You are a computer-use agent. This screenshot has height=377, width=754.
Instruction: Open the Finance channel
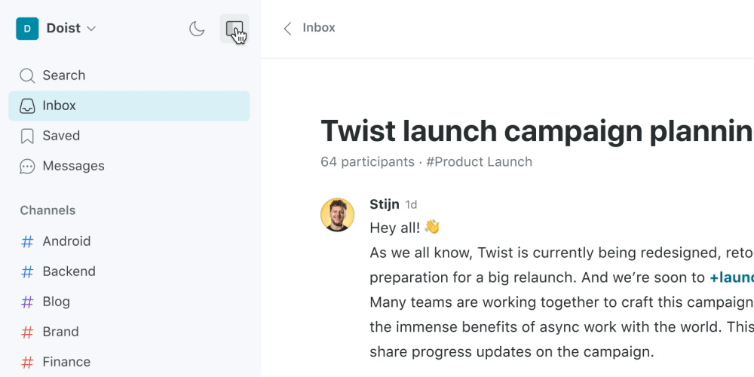pyautogui.click(x=129, y=362)
